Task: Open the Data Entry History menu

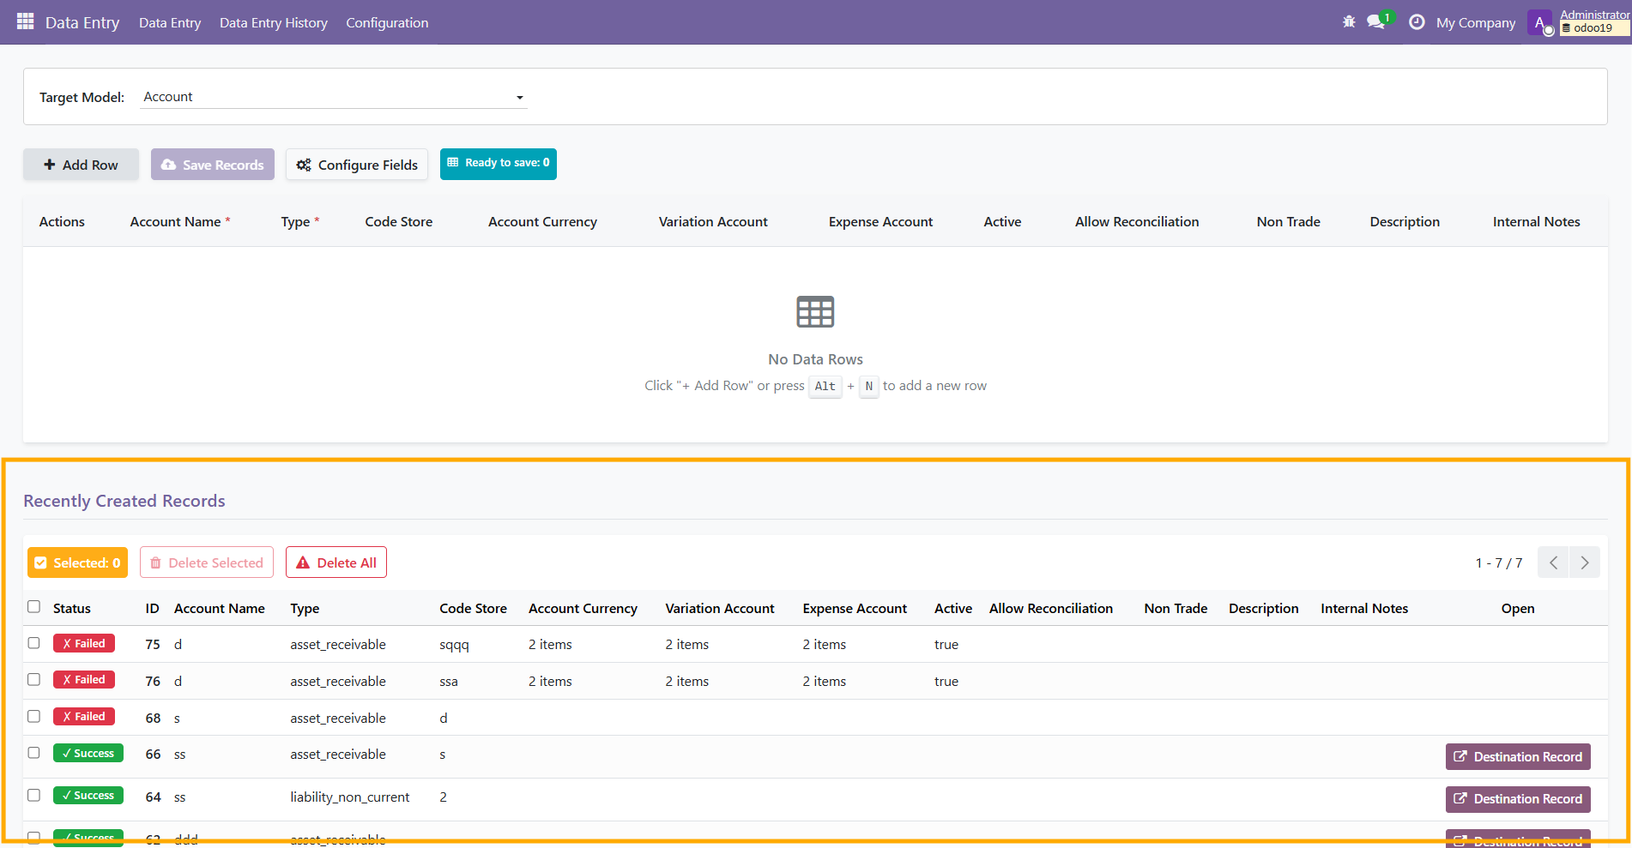Action: coord(273,22)
